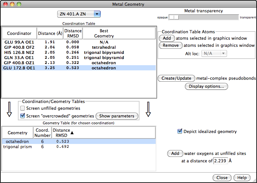Open Display options dialog
257x183 pixels.
tap(207, 86)
